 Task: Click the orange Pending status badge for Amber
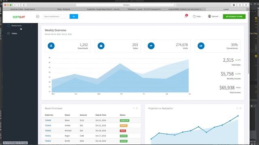pos(123,126)
